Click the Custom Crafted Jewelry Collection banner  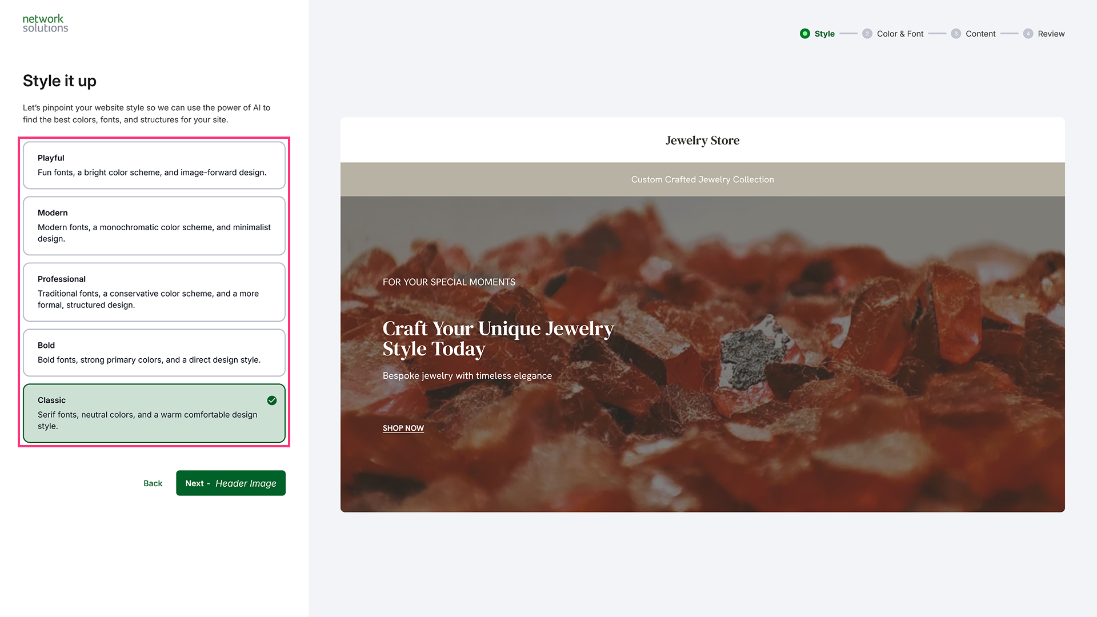click(x=702, y=179)
